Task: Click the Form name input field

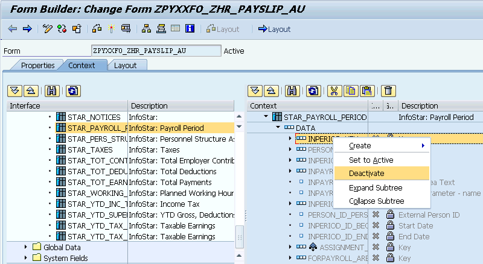Action: pyautogui.click(x=156, y=51)
